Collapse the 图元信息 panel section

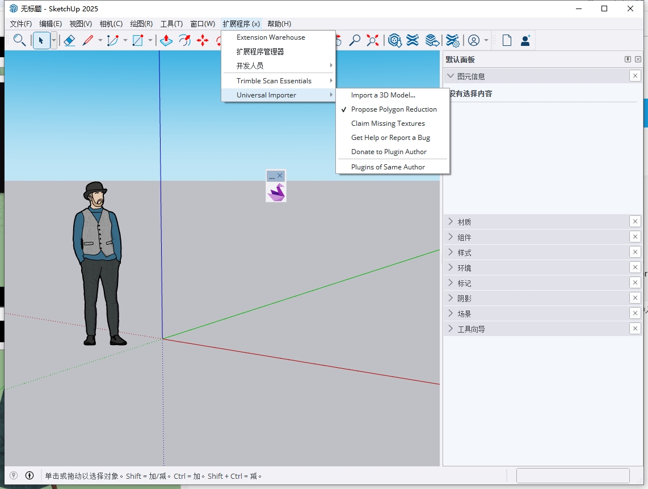pos(450,76)
